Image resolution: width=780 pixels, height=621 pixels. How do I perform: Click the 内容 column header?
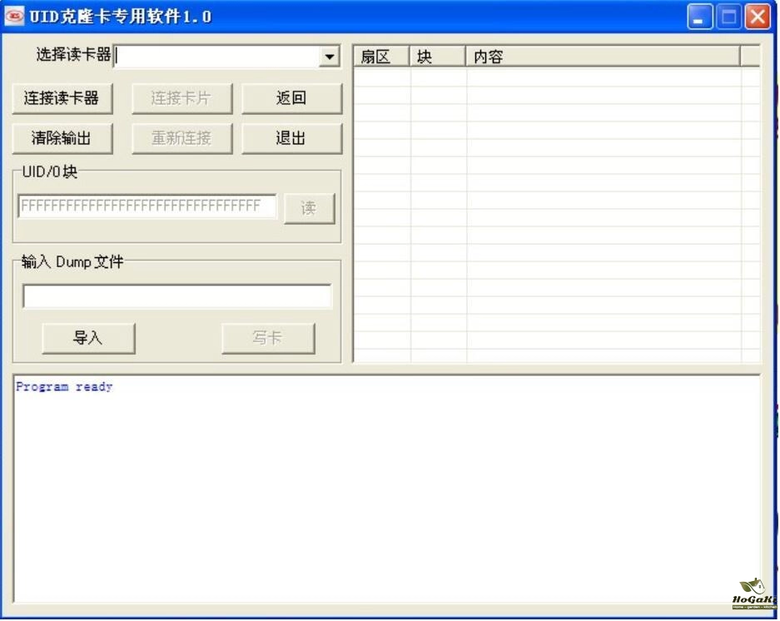click(x=602, y=57)
